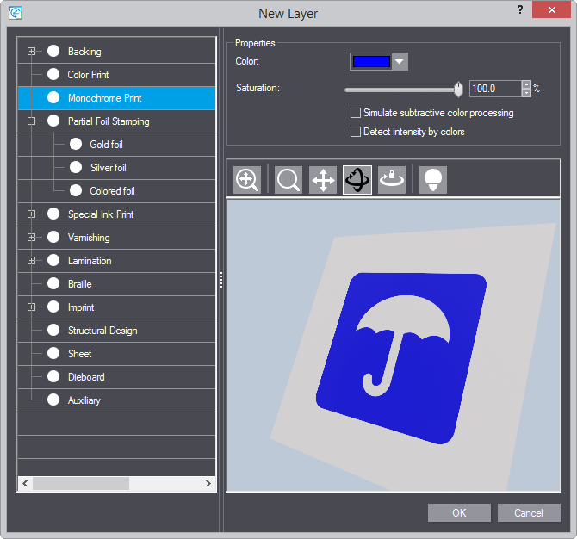Select the Monochrome Print layer type
The image size is (577, 539).
tap(116, 98)
